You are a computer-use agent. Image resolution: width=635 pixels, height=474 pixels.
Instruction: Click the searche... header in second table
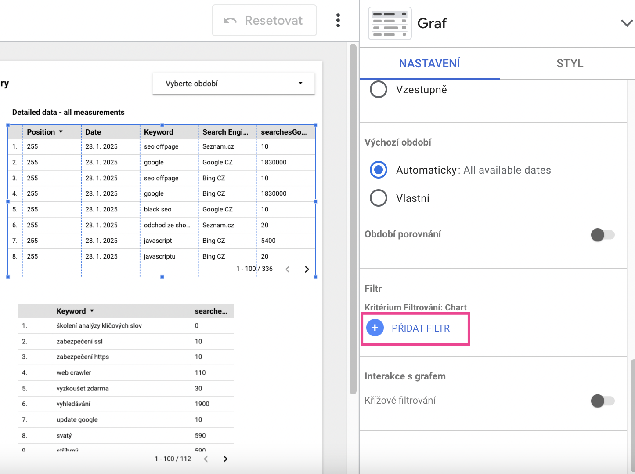coord(211,311)
